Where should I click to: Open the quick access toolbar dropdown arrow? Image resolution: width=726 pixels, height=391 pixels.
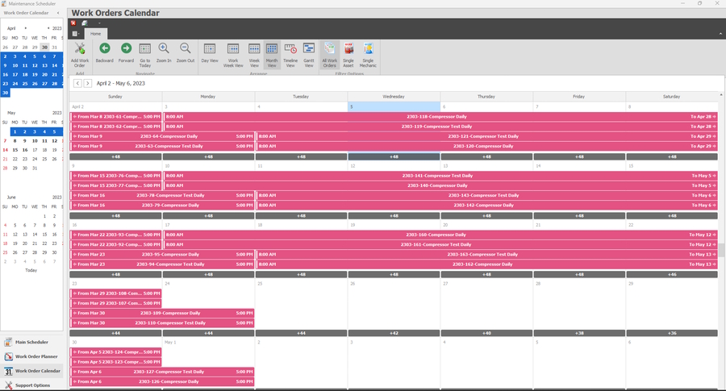point(99,23)
